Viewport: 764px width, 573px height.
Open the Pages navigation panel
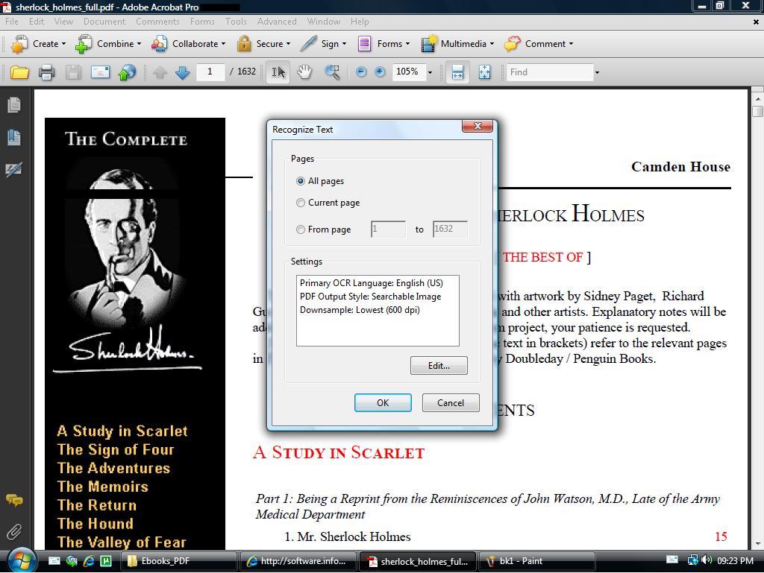coord(13,105)
